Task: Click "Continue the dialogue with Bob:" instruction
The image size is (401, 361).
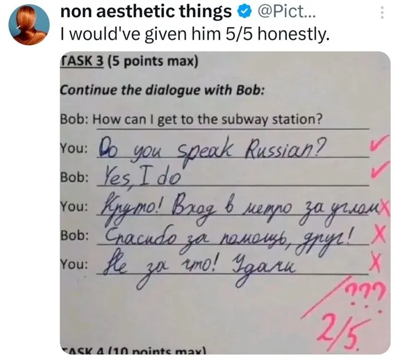Action: point(162,91)
